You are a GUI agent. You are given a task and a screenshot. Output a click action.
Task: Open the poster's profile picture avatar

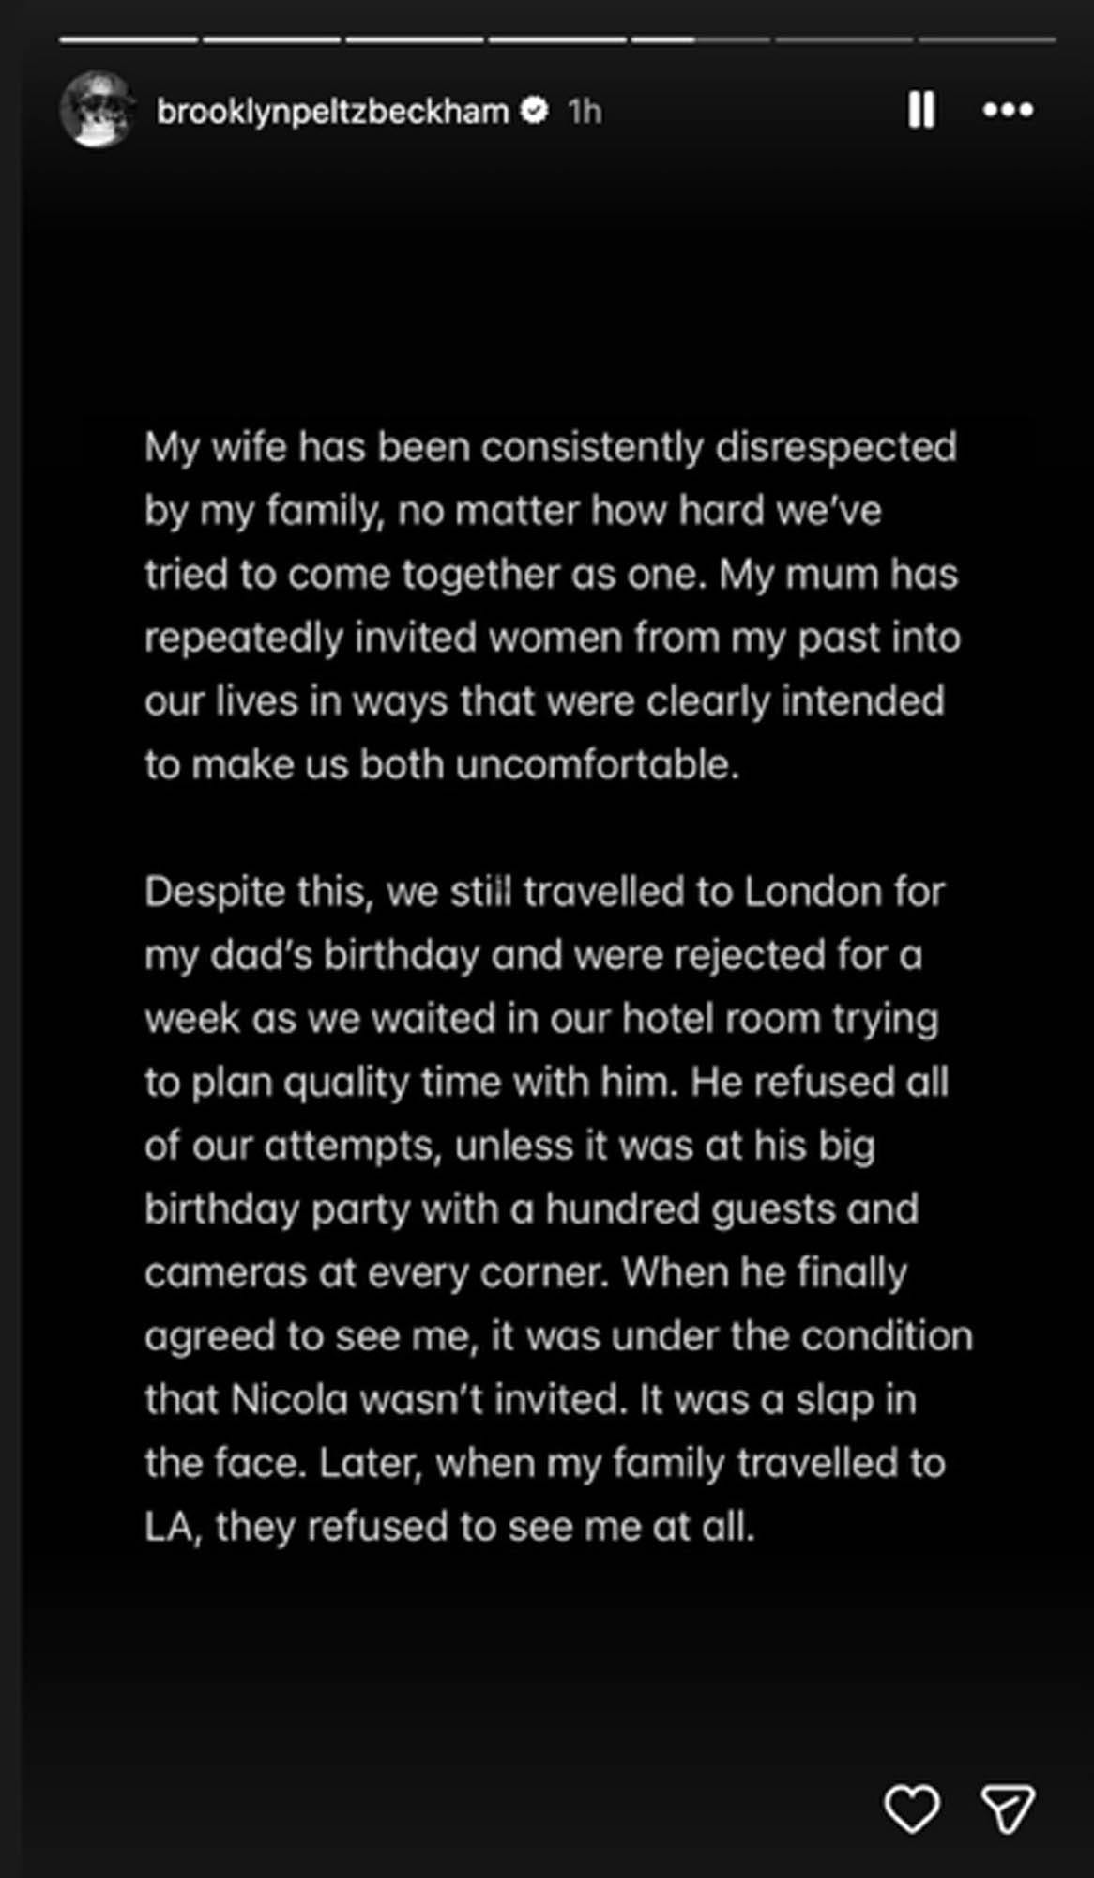coord(98,110)
